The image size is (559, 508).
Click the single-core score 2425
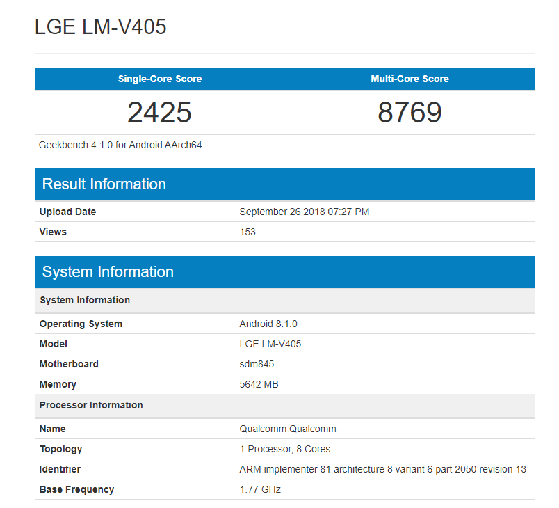coord(160,111)
